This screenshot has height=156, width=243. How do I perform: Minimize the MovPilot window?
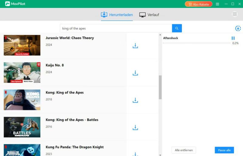(226, 4)
